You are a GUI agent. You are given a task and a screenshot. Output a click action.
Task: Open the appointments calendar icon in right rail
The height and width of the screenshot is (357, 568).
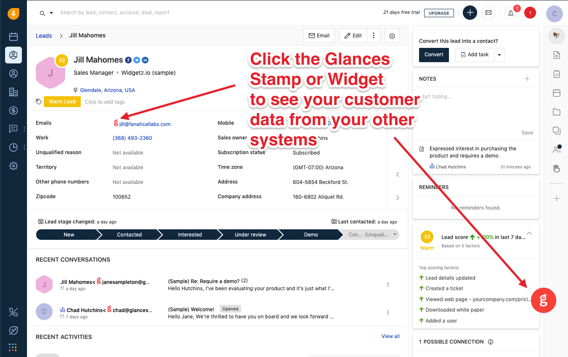pos(557,93)
